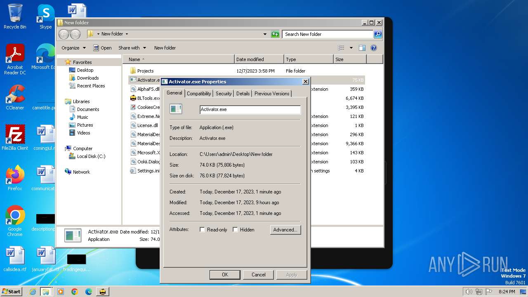Select the Settings.ini file icon
528x297 pixels.
[133, 171]
